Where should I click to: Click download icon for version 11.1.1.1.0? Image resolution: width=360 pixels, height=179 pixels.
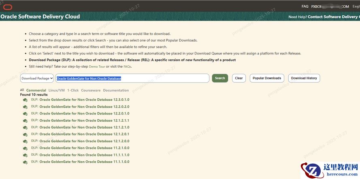point(25,155)
